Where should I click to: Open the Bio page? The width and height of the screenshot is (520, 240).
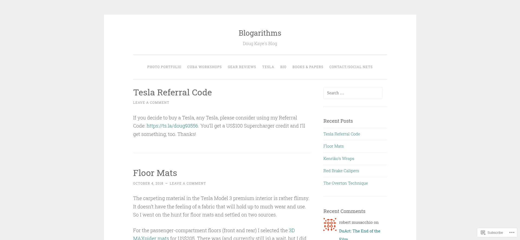pyautogui.click(x=283, y=67)
